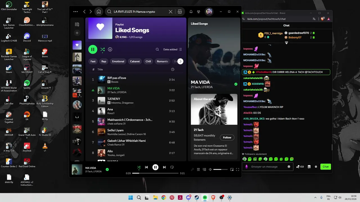
Task: Open Windows Start menu
Action: coord(131,198)
